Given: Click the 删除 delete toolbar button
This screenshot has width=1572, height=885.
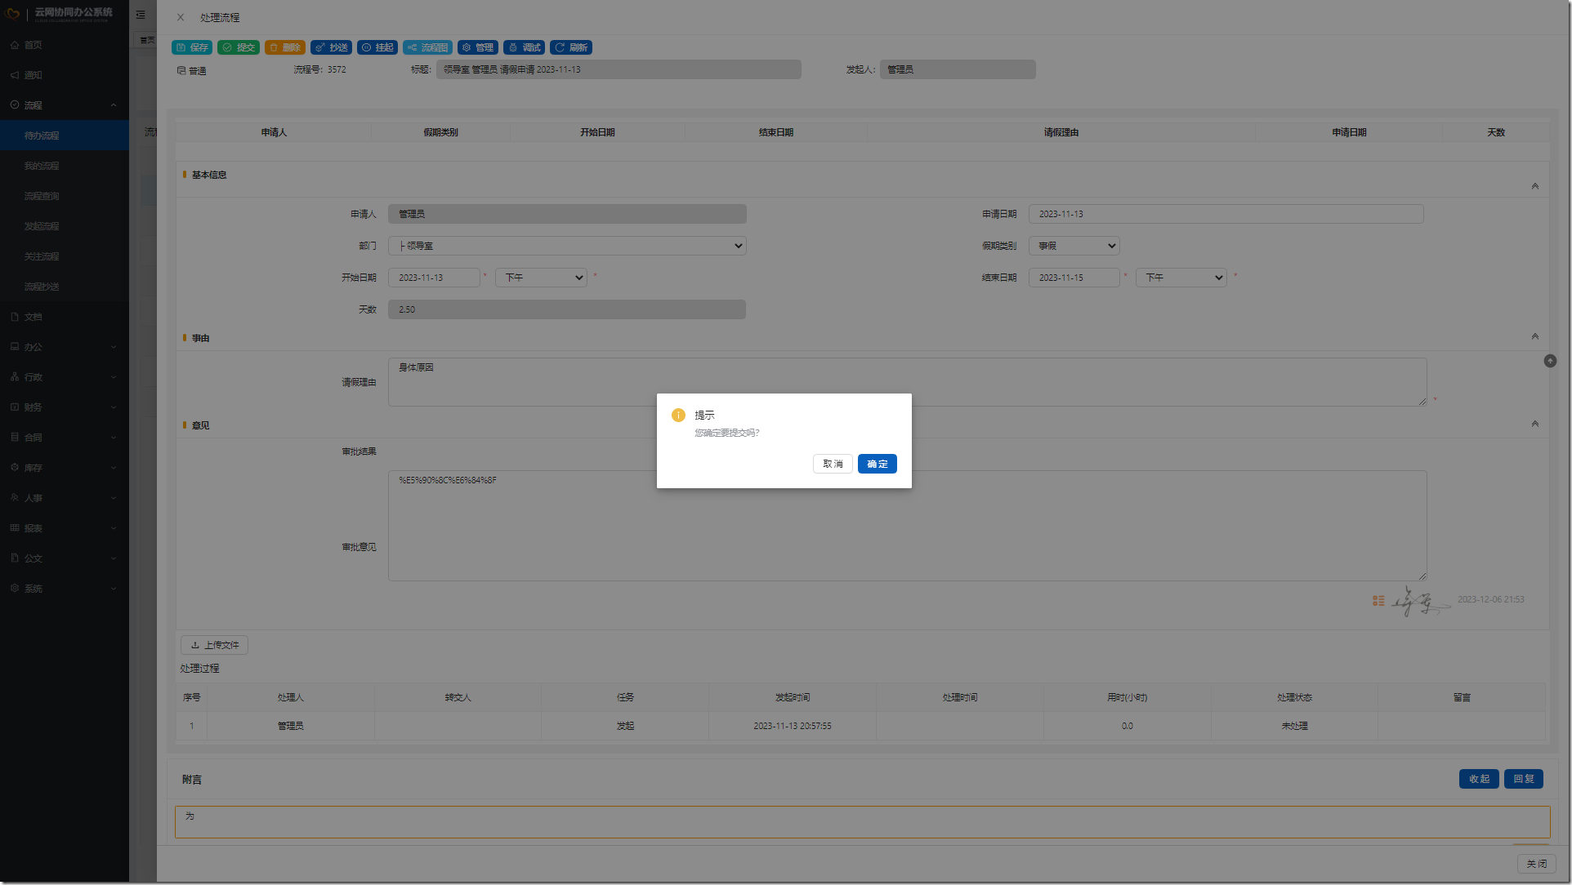Looking at the screenshot, I should [x=285, y=47].
